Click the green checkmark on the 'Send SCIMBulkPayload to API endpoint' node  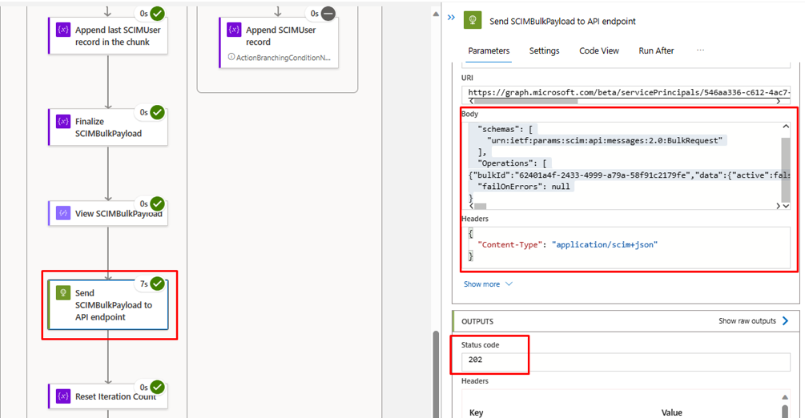[157, 283]
